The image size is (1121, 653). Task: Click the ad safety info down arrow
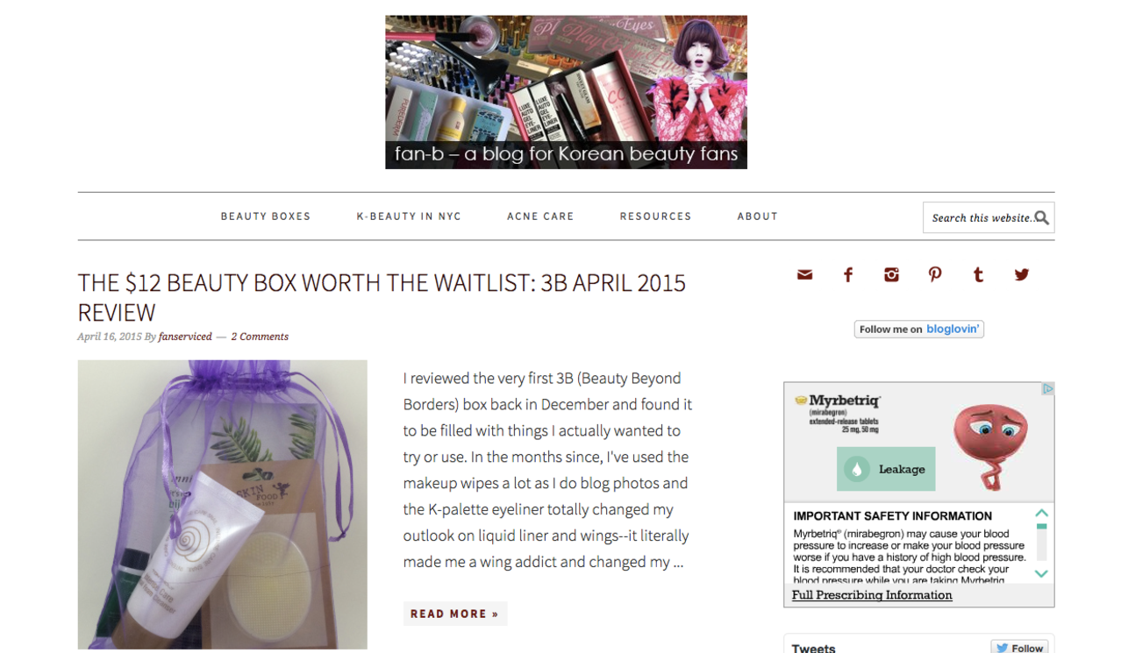1041,574
